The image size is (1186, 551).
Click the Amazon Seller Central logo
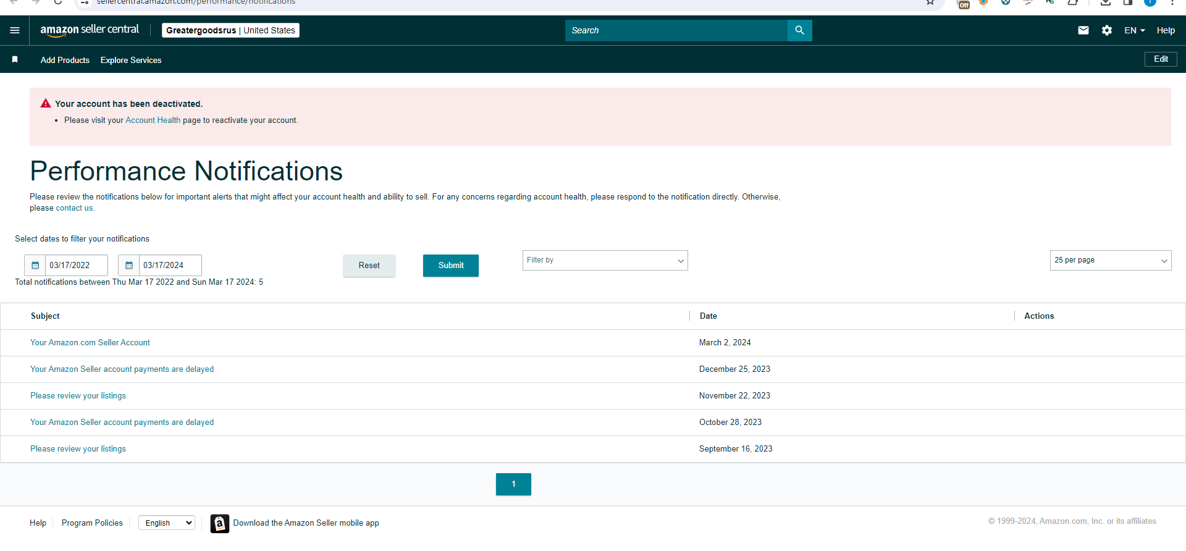click(90, 30)
